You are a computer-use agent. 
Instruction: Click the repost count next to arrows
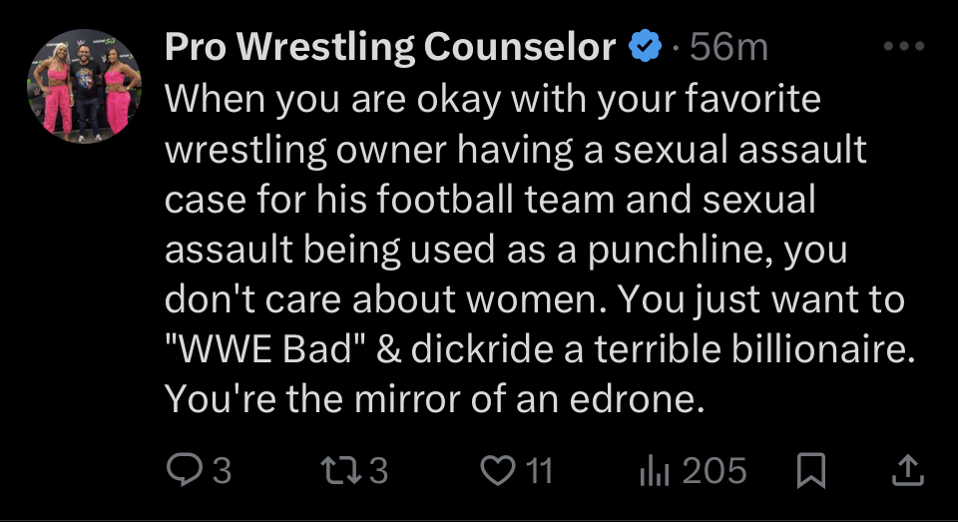(378, 469)
